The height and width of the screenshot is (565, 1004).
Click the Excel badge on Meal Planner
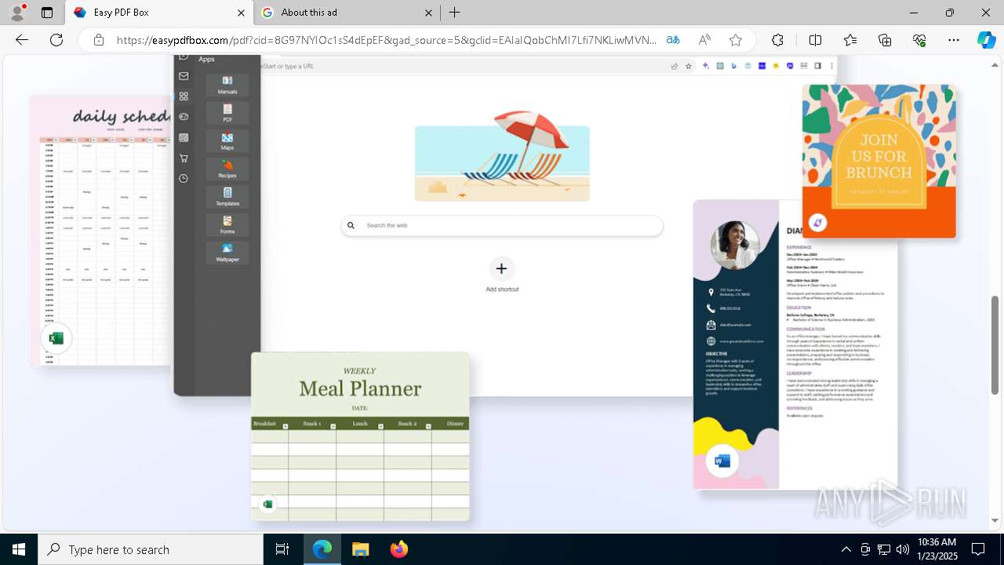tap(267, 504)
